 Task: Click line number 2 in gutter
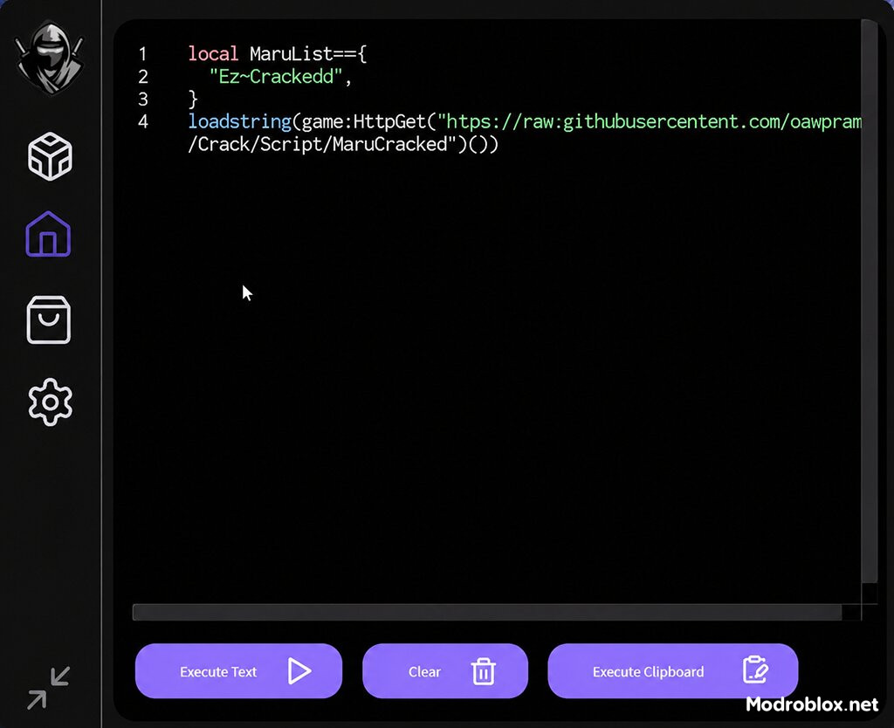[142, 77]
